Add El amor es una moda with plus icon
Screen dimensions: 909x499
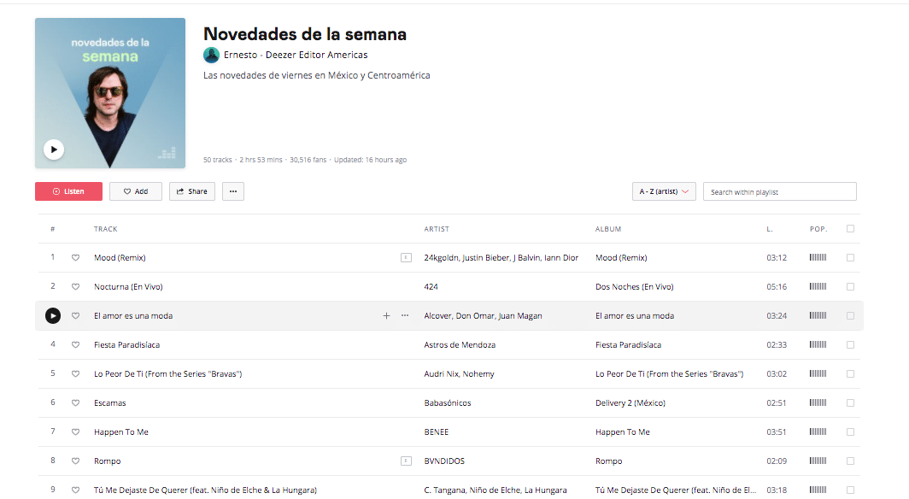click(x=386, y=316)
